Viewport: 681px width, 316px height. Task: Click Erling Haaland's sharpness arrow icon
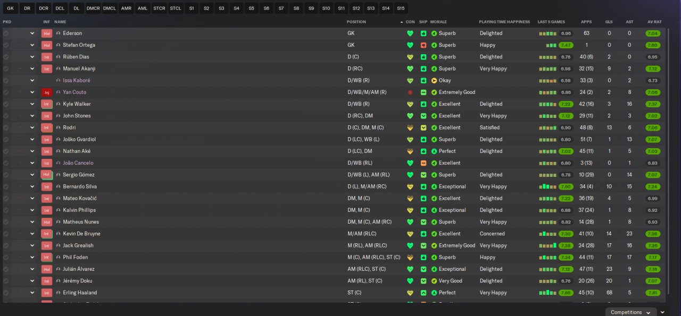[423, 293]
